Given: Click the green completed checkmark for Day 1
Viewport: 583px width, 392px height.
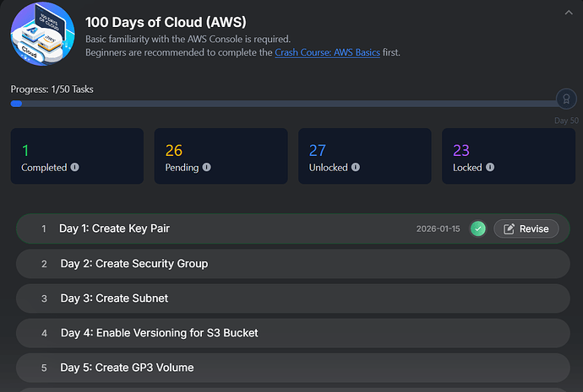Looking at the screenshot, I should click(478, 228).
